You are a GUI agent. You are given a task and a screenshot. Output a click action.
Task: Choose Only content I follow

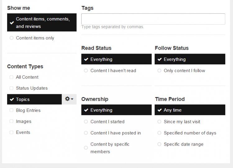[x=184, y=71]
